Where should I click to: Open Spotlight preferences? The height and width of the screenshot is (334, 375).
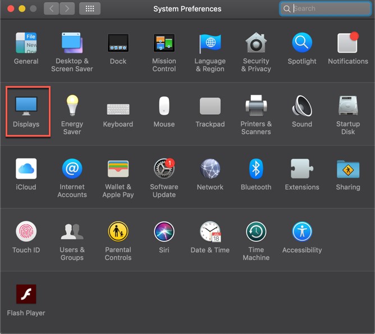(302, 48)
